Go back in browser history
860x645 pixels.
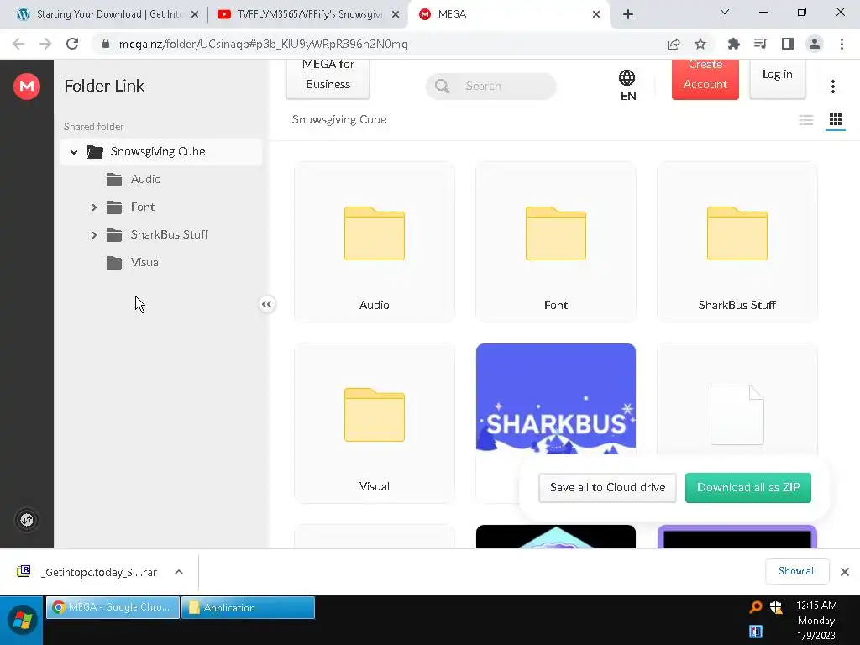tap(18, 44)
